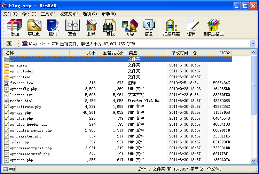Image resolution: width=259 pixels, height=174 pixels.
Task: Sort by CRC32 column header
Action: tap(220, 53)
